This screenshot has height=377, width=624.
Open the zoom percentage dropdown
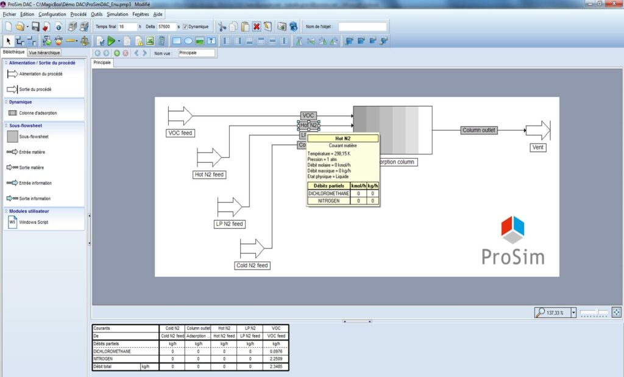point(573,312)
